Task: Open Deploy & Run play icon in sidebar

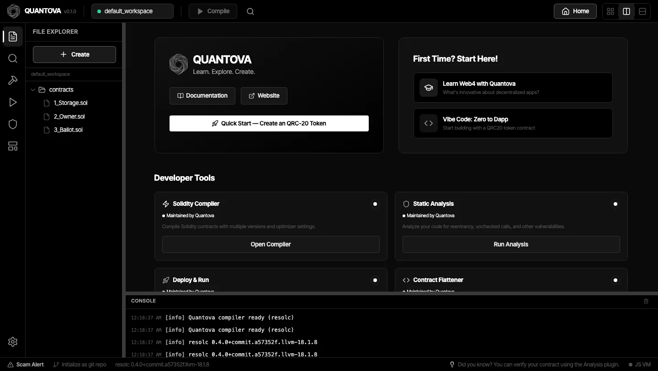Action: [x=13, y=102]
